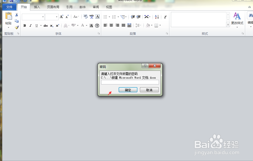253x161 pixels.
Task: Expand the font color dropdown arrow
Action: click(86, 25)
